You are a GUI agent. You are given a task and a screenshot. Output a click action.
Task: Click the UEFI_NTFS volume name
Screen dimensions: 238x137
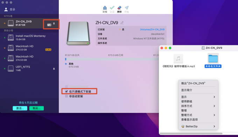(x=23, y=67)
